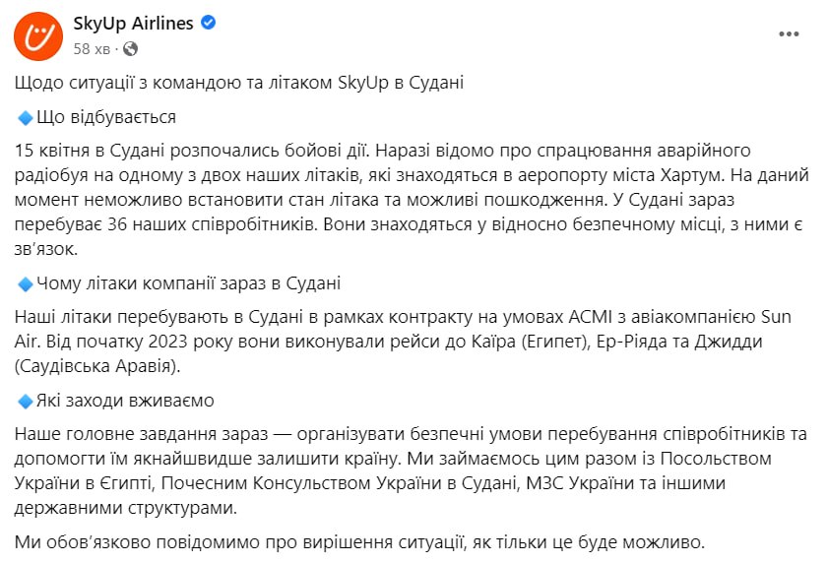
Task: Click the paragraph starting "Наше головне завдання"
Action: 394,469
